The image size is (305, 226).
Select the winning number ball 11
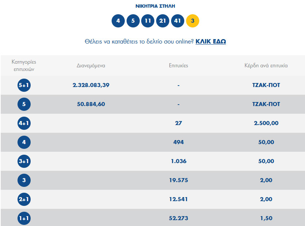click(148, 21)
